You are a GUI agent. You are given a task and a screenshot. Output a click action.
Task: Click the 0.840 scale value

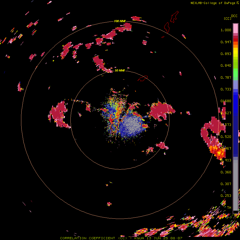tap(226, 66)
